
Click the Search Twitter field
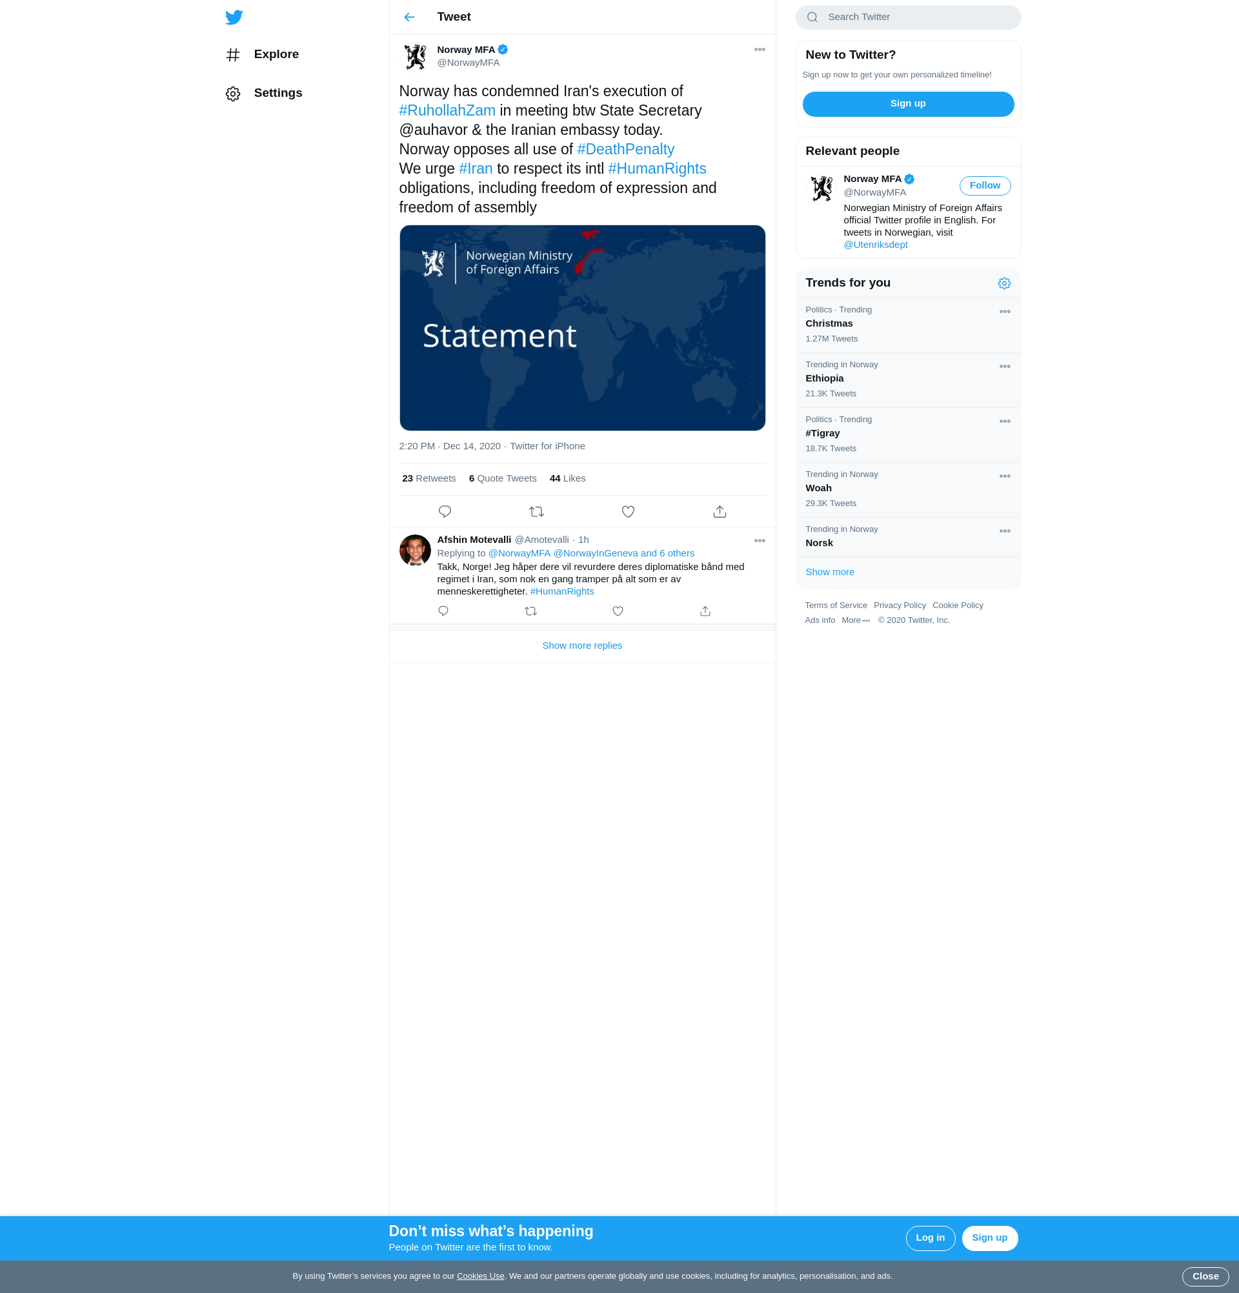pyautogui.click(x=916, y=17)
